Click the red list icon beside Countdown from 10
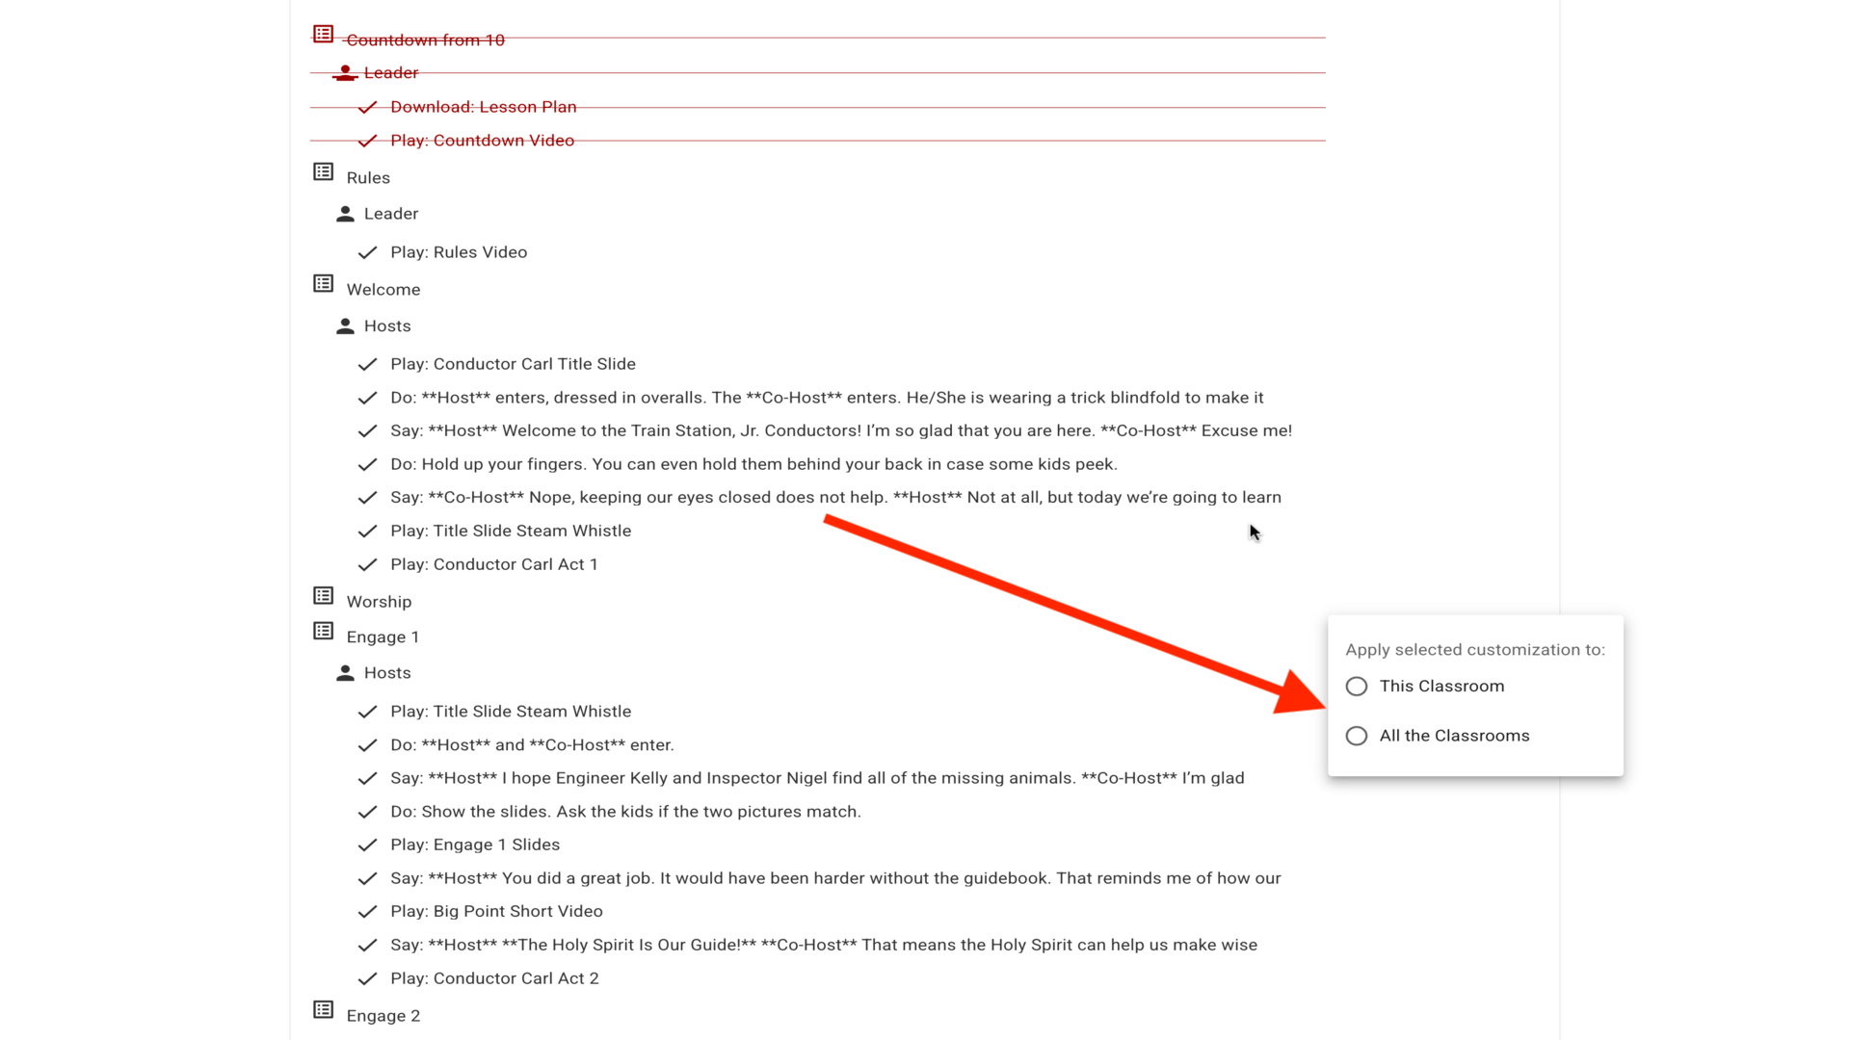This screenshot has height=1040, width=1850. (323, 35)
